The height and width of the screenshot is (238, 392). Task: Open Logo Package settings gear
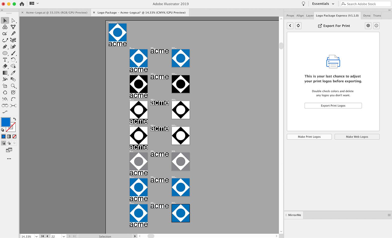tap(368, 26)
